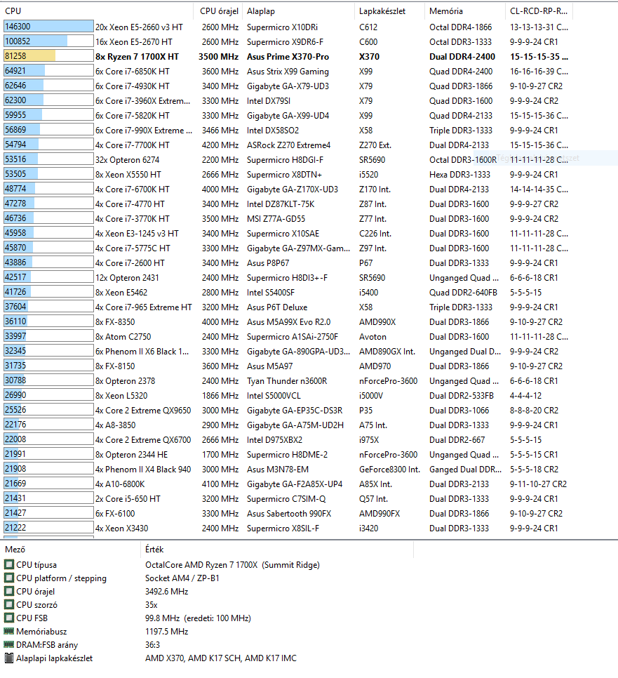Click the Hexa DDR3-1333 memory cell
Screen dimensions: 618x678
pos(459,174)
